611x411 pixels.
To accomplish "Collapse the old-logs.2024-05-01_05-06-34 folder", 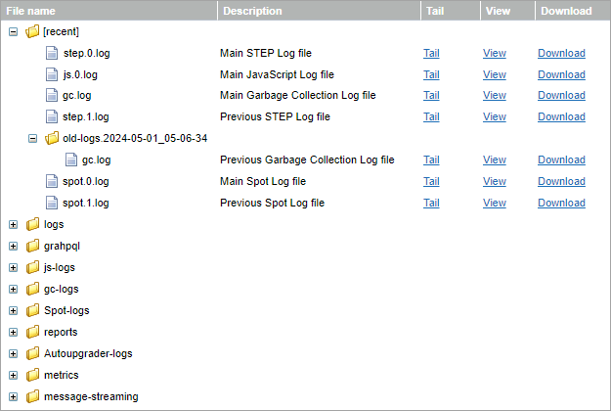I will 33,139.
